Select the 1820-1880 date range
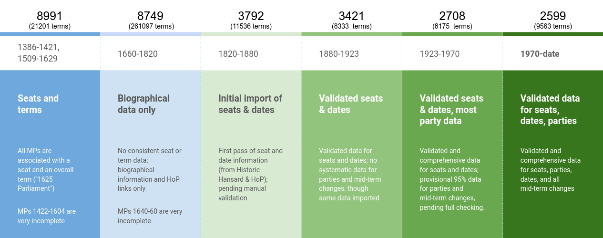Viewport: 603px width, 238px height. pos(238,54)
